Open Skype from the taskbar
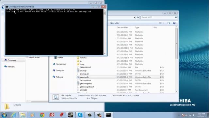 tap(80, 115)
